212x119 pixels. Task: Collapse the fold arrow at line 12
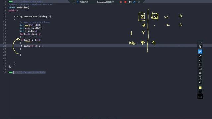[7, 19]
